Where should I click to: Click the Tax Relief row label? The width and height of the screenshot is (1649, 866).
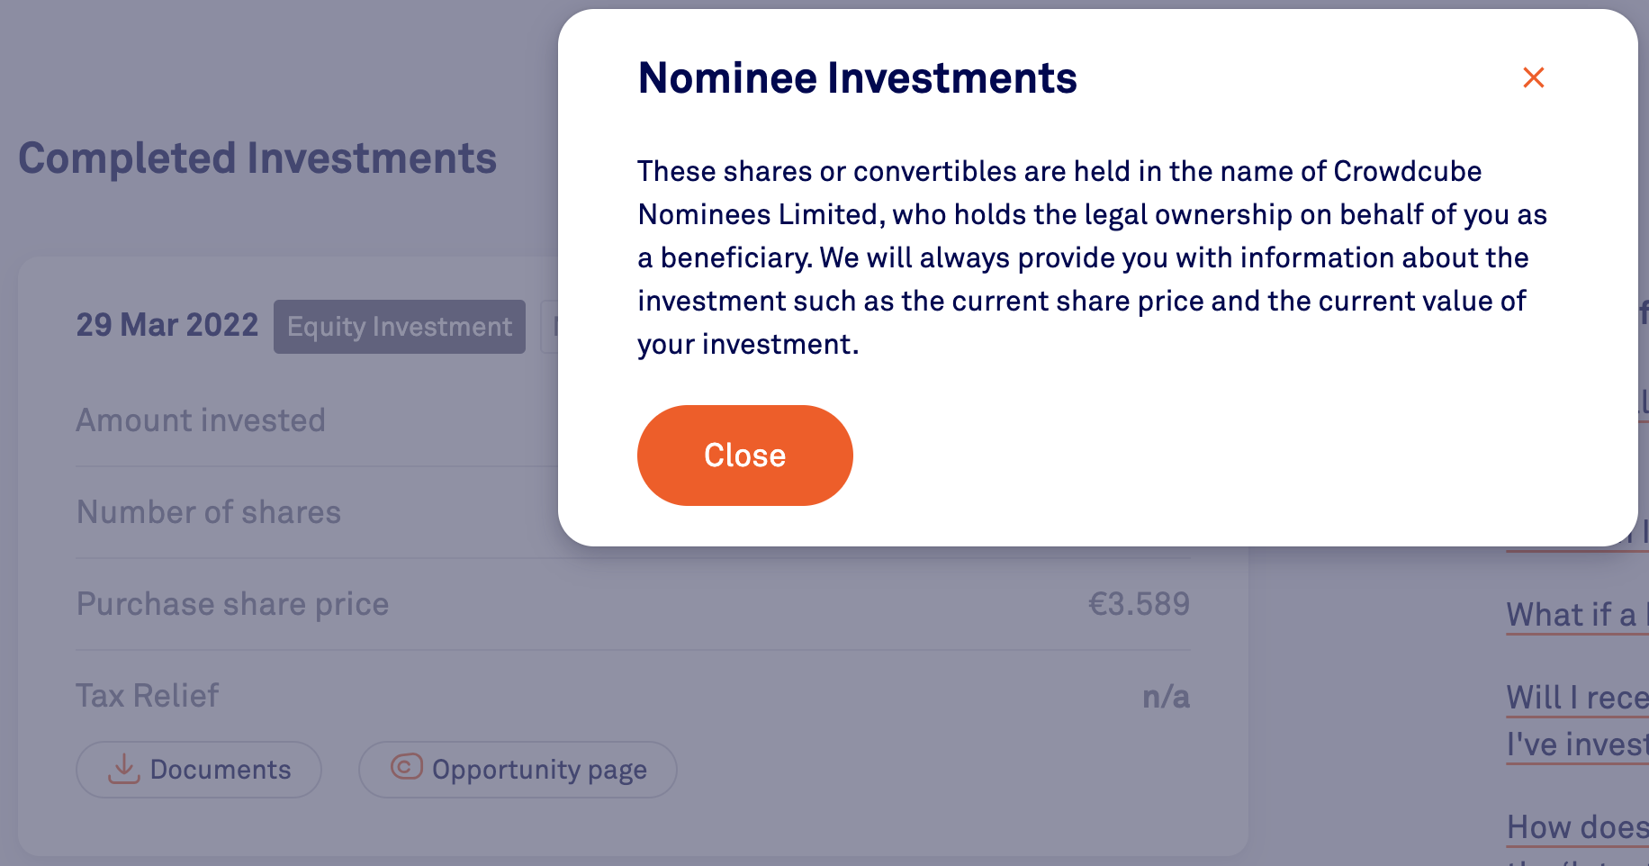(x=148, y=697)
